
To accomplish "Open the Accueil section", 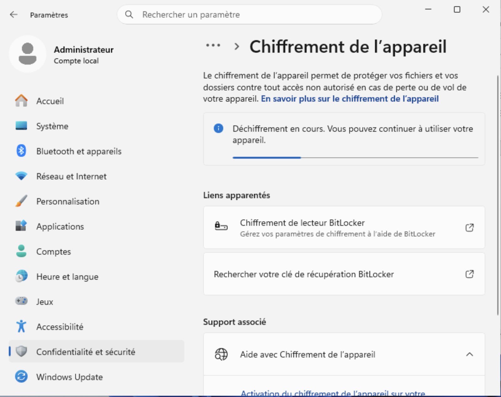I will pos(97,101).
